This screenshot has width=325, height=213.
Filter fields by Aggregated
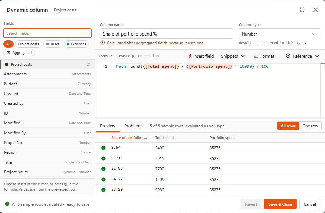tap(19, 53)
